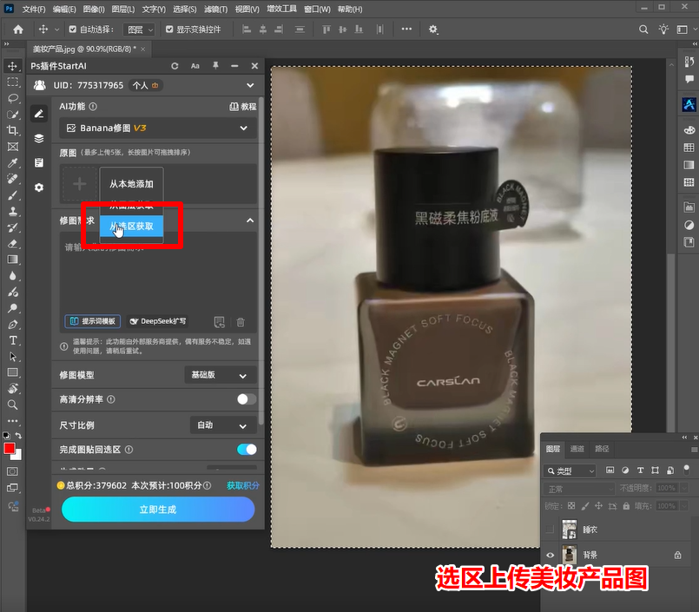Click the DeepSeek扩写 button

point(157,321)
